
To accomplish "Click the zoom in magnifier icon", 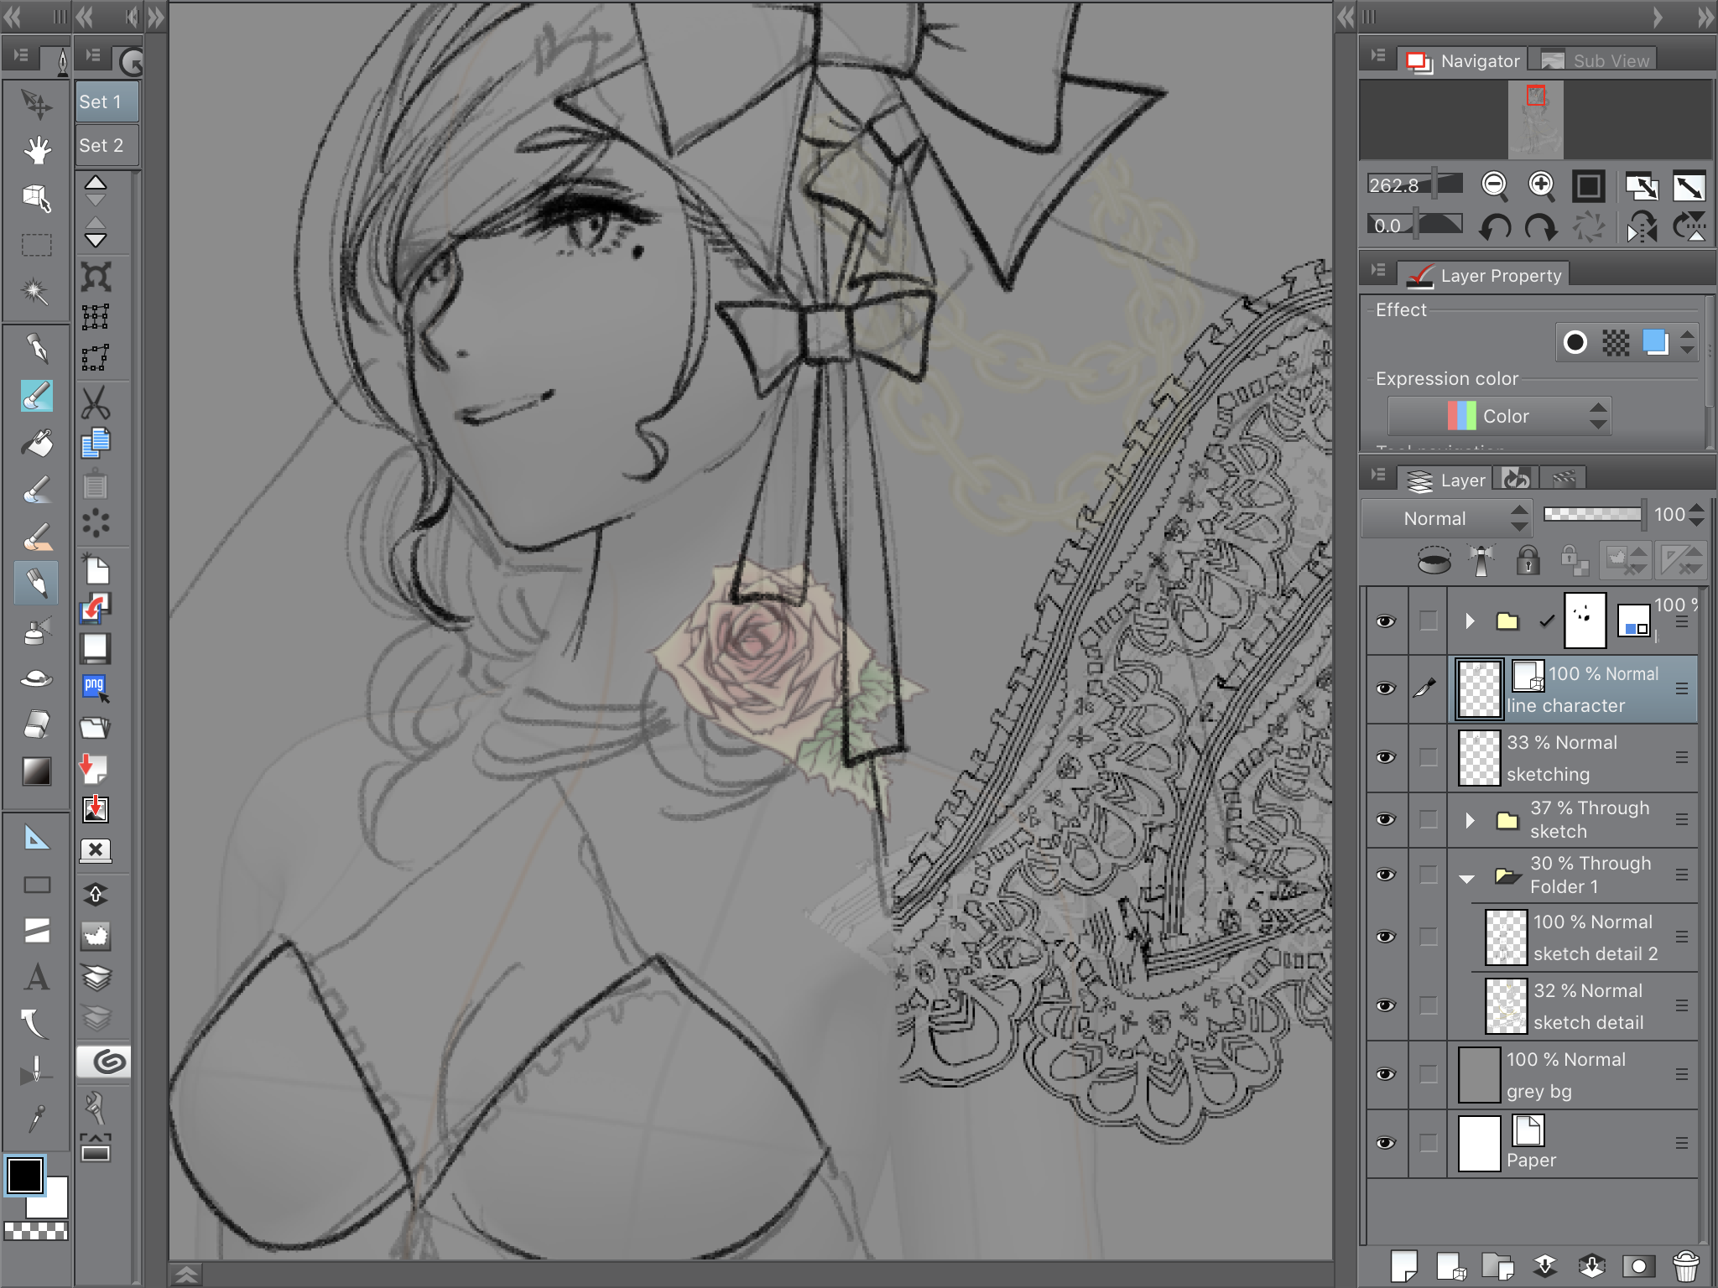I will pyautogui.click(x=1541, y=185).
